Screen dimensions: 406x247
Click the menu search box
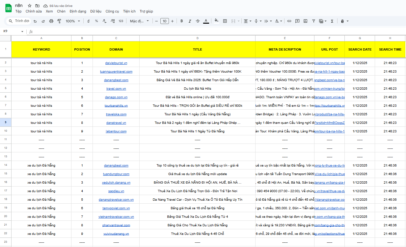coord(19,21)
